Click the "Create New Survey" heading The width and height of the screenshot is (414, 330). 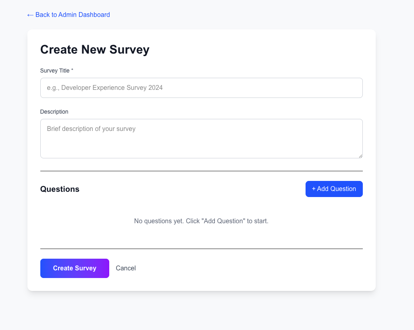(95, 50)
